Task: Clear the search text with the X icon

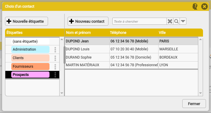Action: (x=170, y=21)
